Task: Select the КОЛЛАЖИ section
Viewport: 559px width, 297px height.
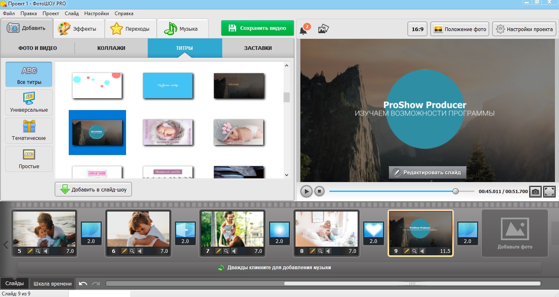Action: pos(111,48)
